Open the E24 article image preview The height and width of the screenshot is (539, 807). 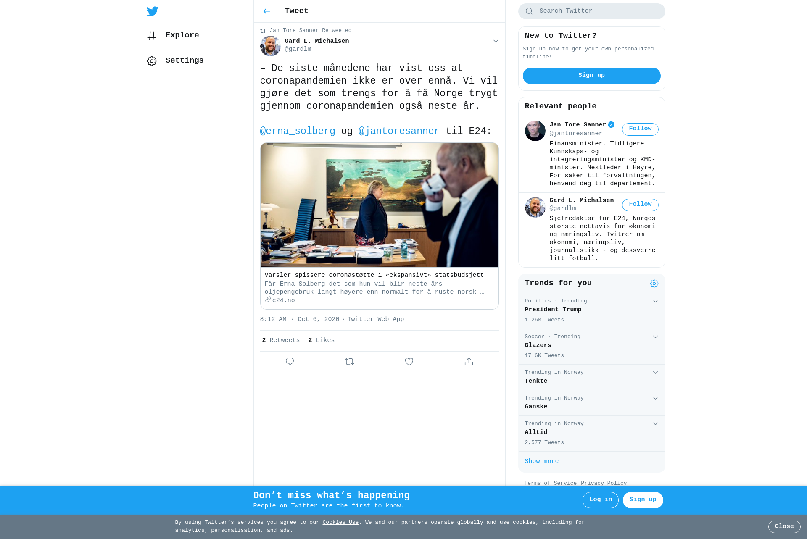tap(380, 205)
